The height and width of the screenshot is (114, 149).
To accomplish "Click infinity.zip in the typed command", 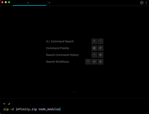I will tap(26, 109).
